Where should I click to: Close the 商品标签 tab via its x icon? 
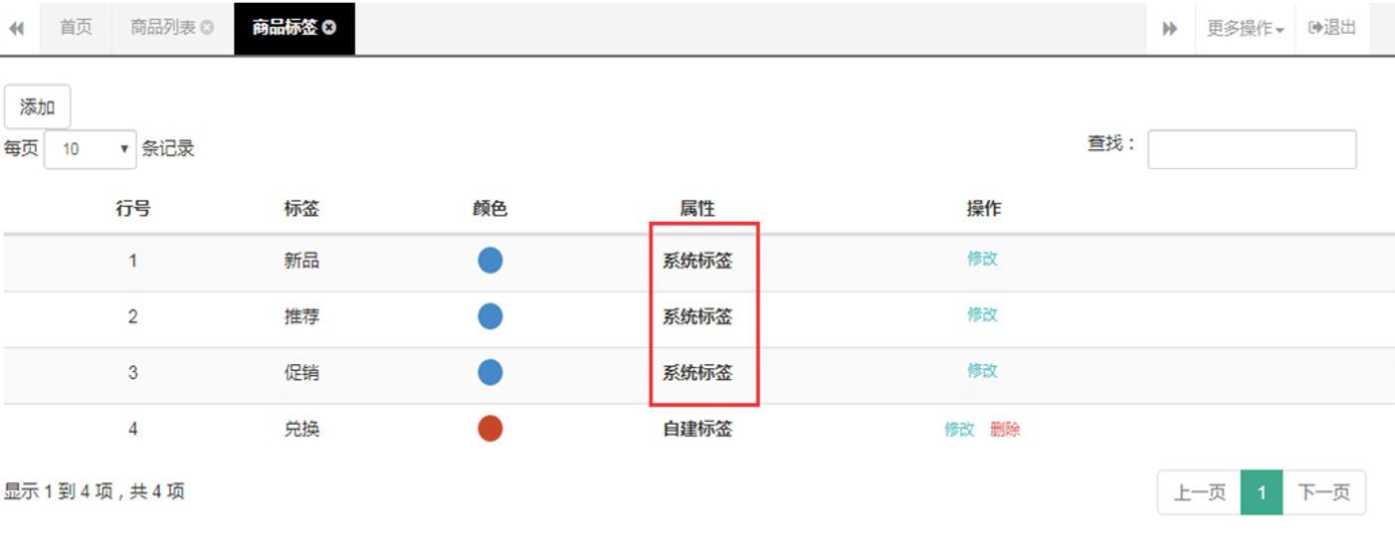pyautogui.click(x=329, y=28)
